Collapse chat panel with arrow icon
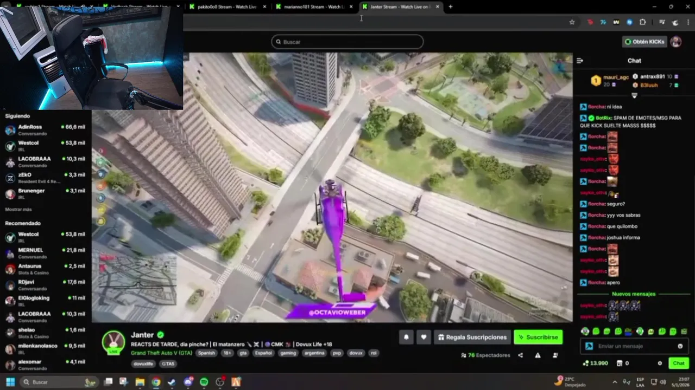The image size is (695, 390). 580,61
